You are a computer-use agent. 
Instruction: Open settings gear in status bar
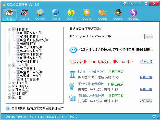point(154,117)
